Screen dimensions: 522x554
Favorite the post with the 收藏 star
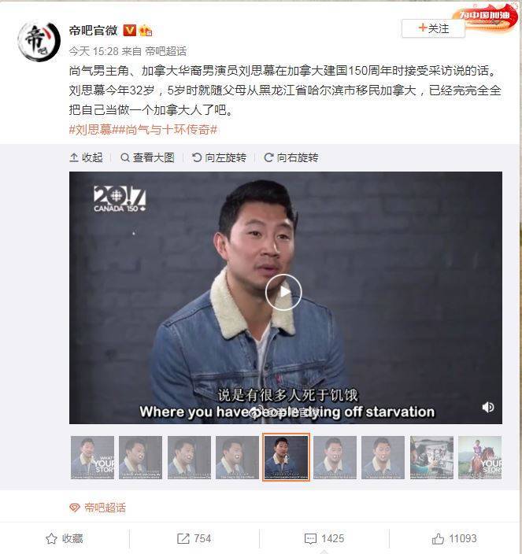point(65,538)
